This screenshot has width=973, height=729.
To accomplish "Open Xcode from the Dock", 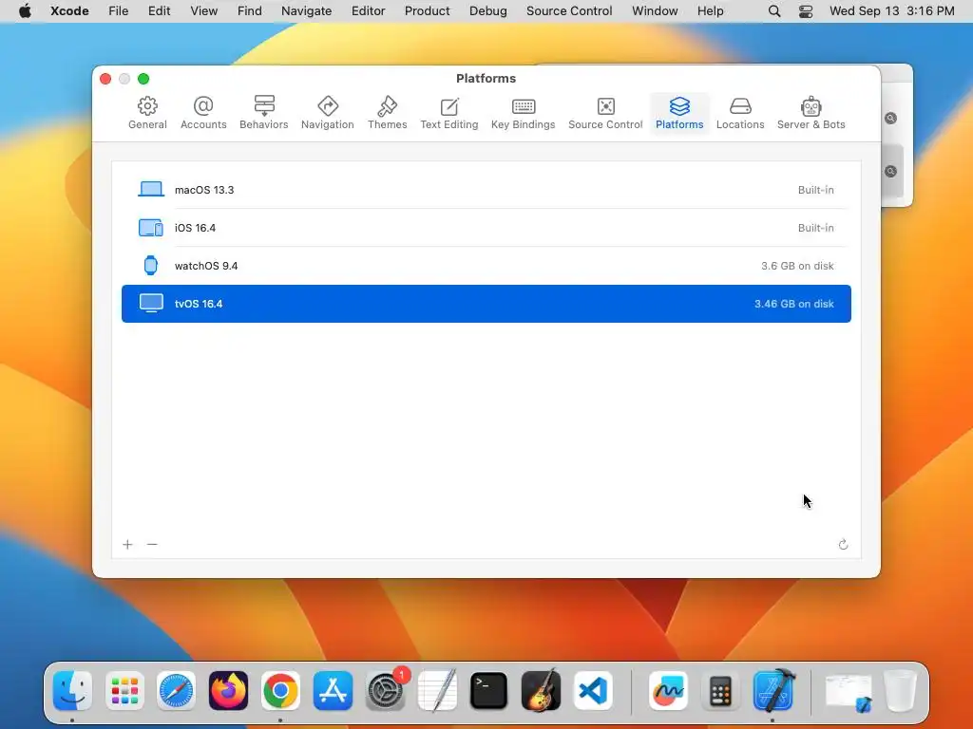I will pyautogui.click(x=773, y=691).
